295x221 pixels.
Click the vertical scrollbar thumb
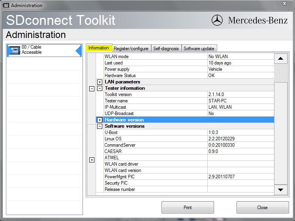pos(280,133)
